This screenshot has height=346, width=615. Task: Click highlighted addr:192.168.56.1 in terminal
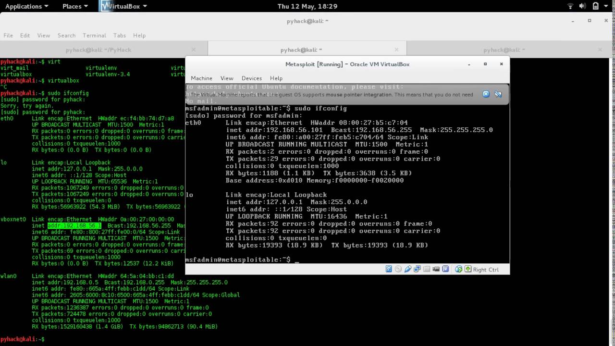click(74, 225)
